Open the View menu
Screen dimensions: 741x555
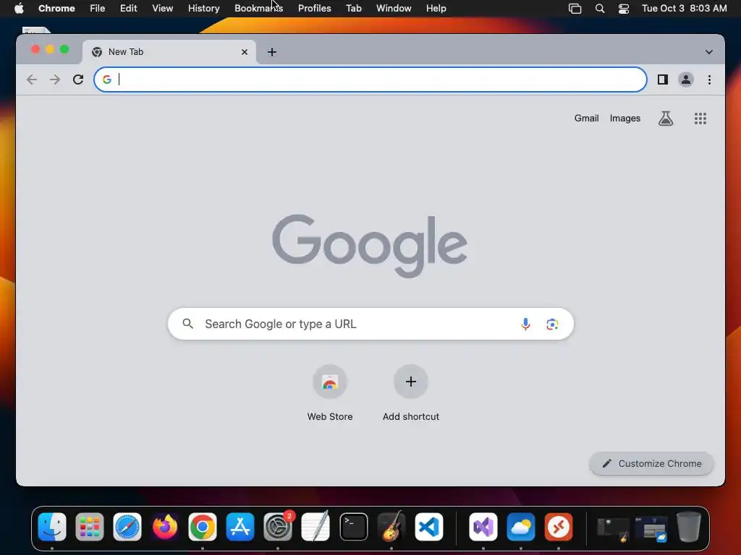click(x=162, y=9)
